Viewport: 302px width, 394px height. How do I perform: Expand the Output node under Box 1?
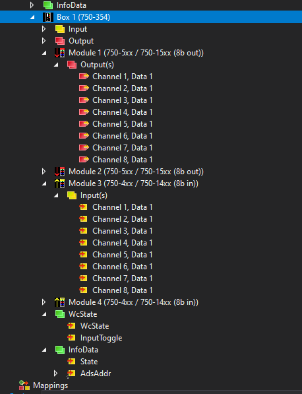[x=44, y=41]
